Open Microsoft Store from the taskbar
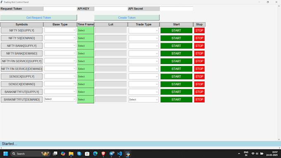Image resolution: width=281 pixels, height=158 pixels. (87, 154)
